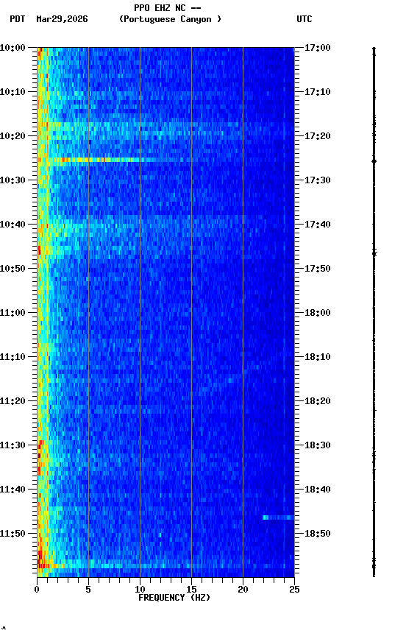
Task: Click the 17:40 UTC time label
Action: (x=317, y=225)
